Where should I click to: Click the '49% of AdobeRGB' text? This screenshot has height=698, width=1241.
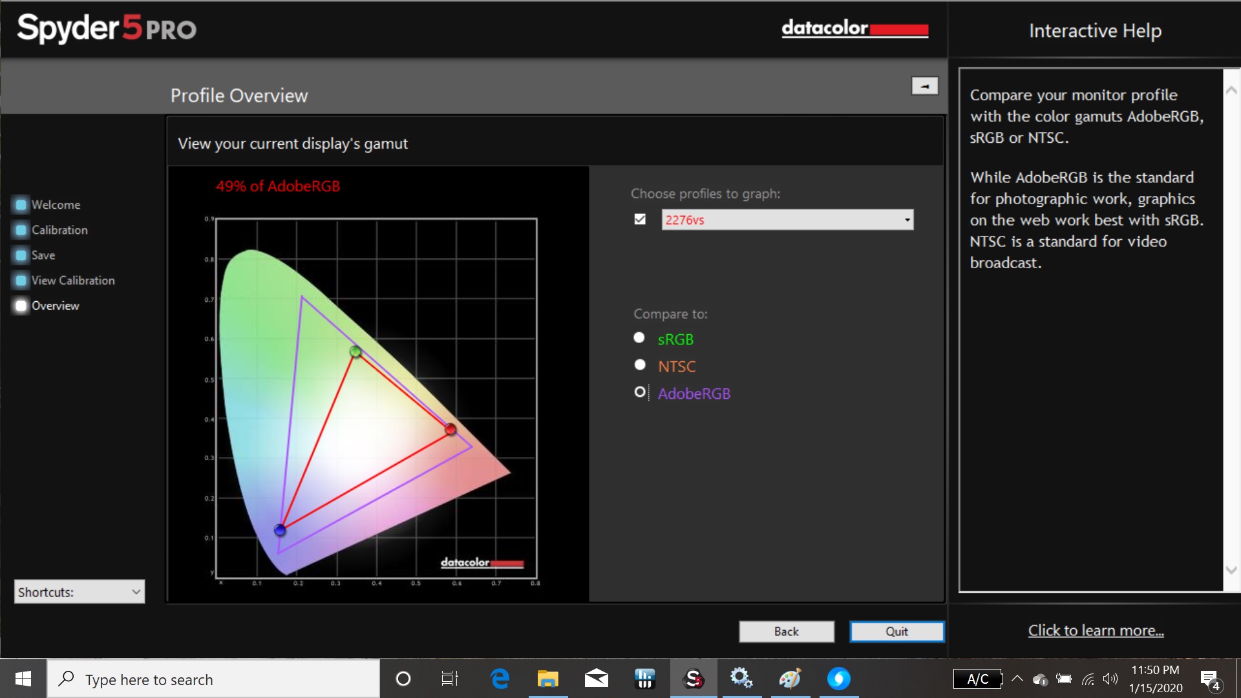click(278, 186)
